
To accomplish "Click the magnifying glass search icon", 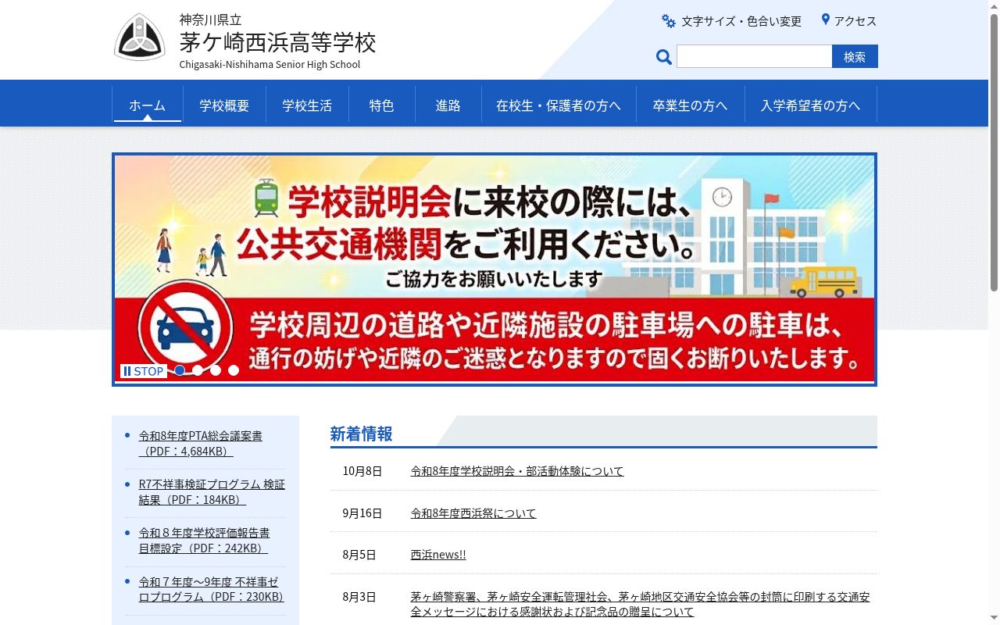I will pyautogui.click(x=664, y=57).
